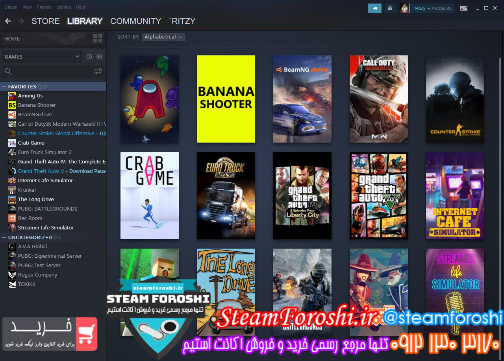
Task: Click the HOME button in sidebar
Action: pyautogui.click(x=45, y=38)
